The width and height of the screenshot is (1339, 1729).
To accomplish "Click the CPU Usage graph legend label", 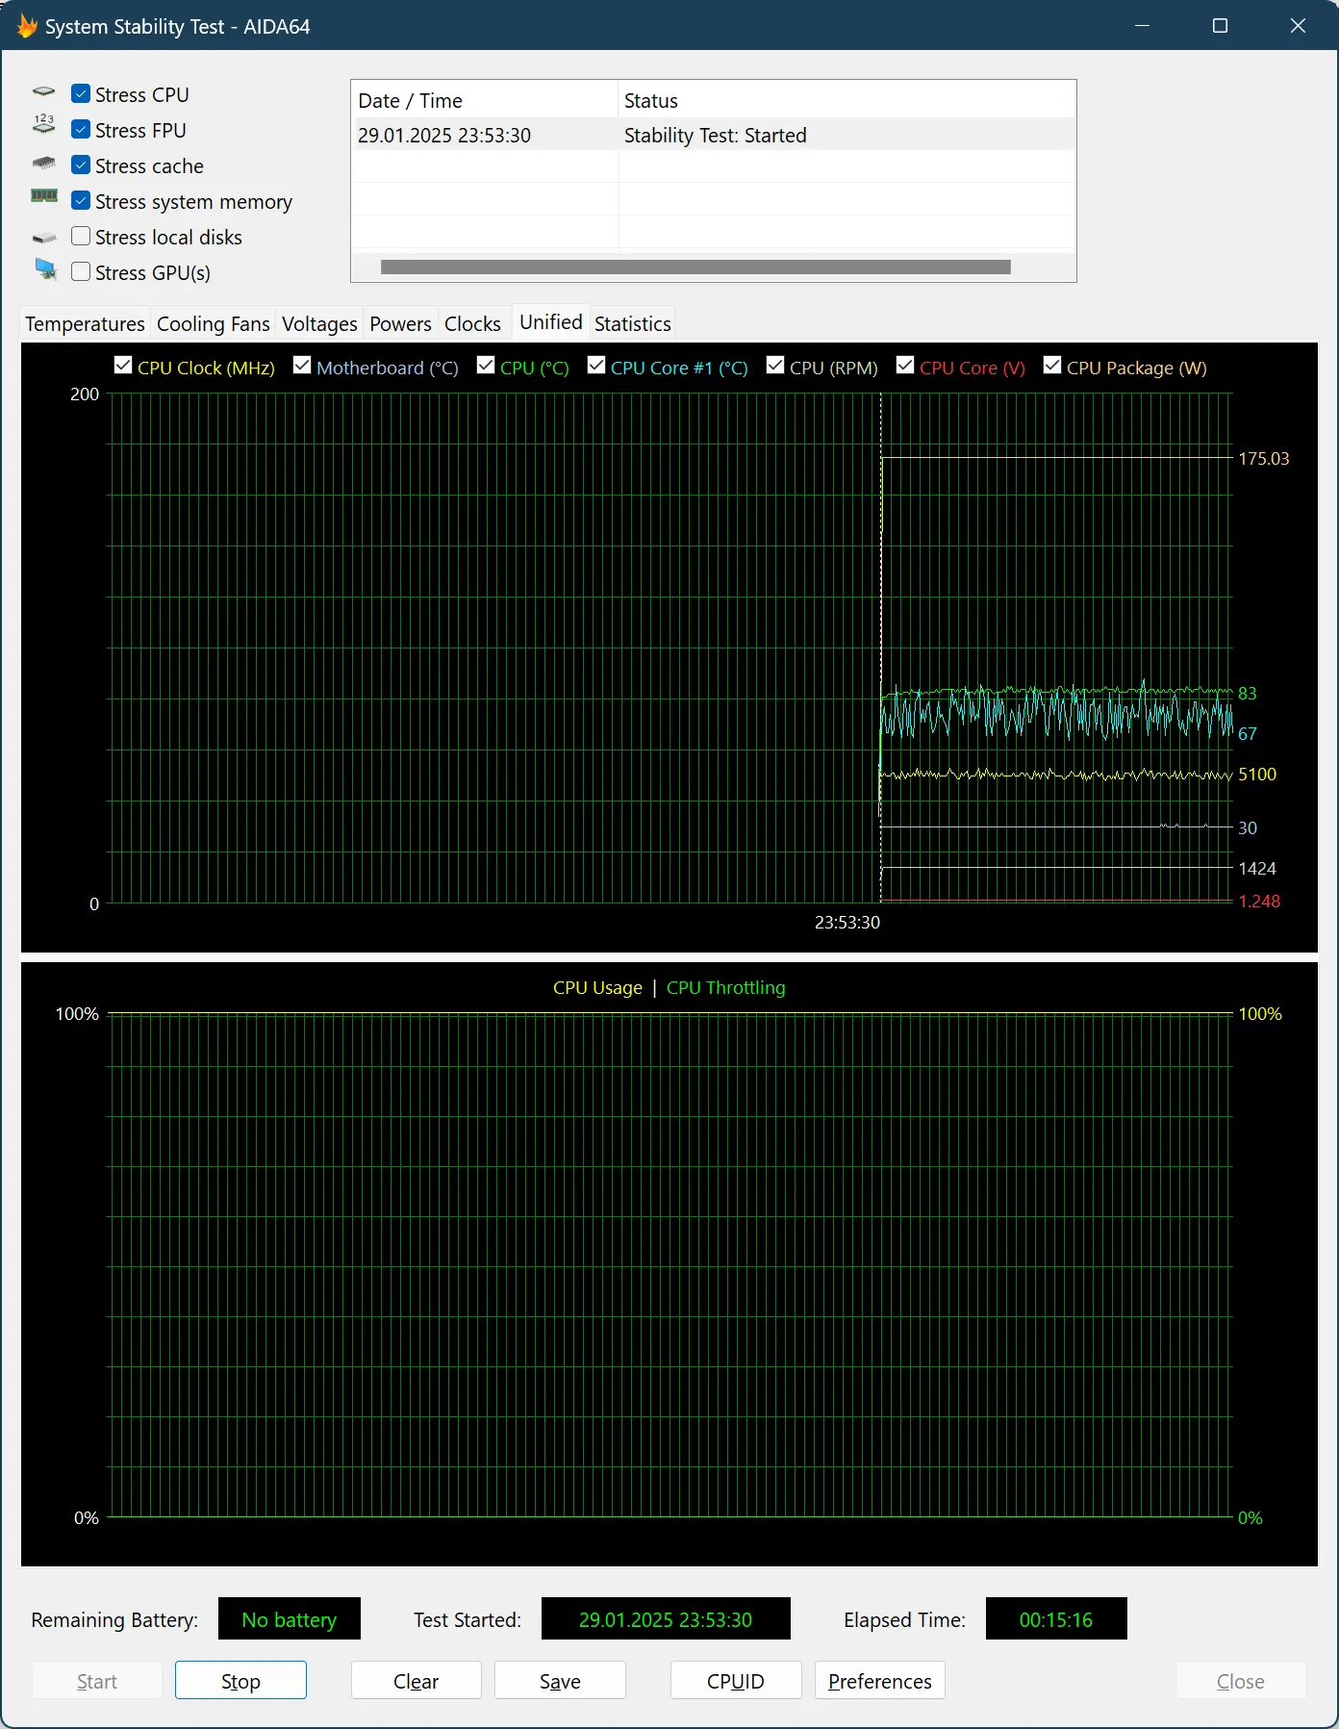I will coord(597,988).
